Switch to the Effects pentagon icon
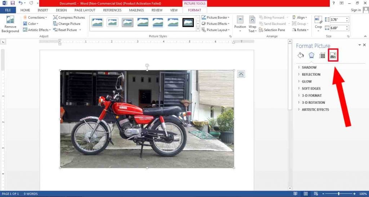369x197 pixels. pos(311,55)
